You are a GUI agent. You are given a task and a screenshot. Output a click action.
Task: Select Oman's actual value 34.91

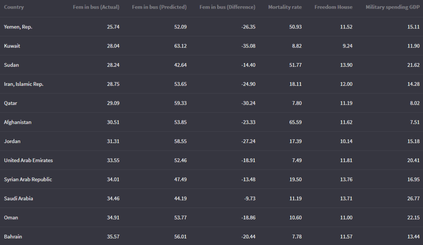click(113, 217)
